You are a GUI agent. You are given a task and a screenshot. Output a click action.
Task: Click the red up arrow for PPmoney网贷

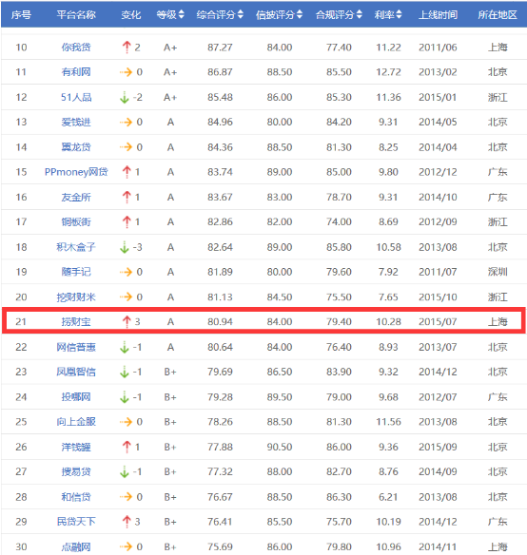click(127, 172)
